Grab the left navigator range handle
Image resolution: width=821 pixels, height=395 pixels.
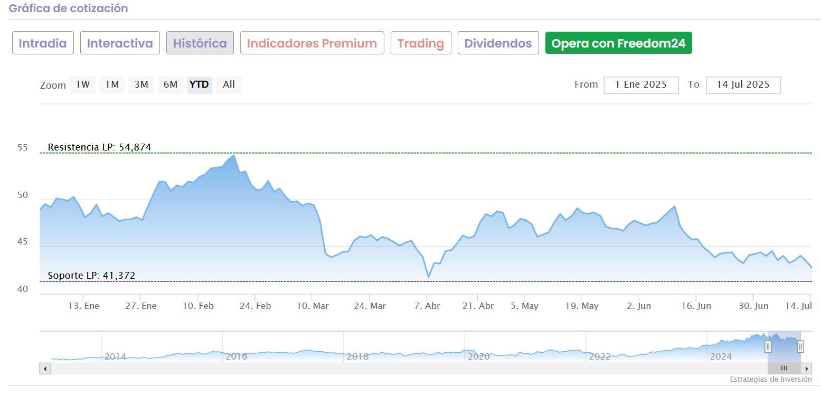(768, 346)
